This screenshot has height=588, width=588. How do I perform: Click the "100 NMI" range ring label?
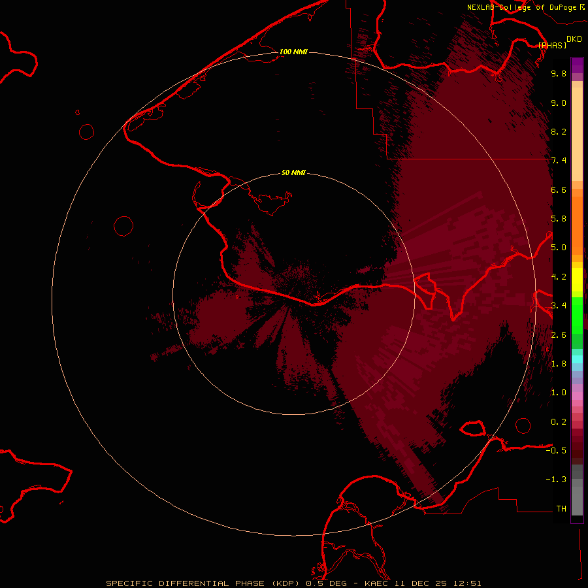coord(293,52)
